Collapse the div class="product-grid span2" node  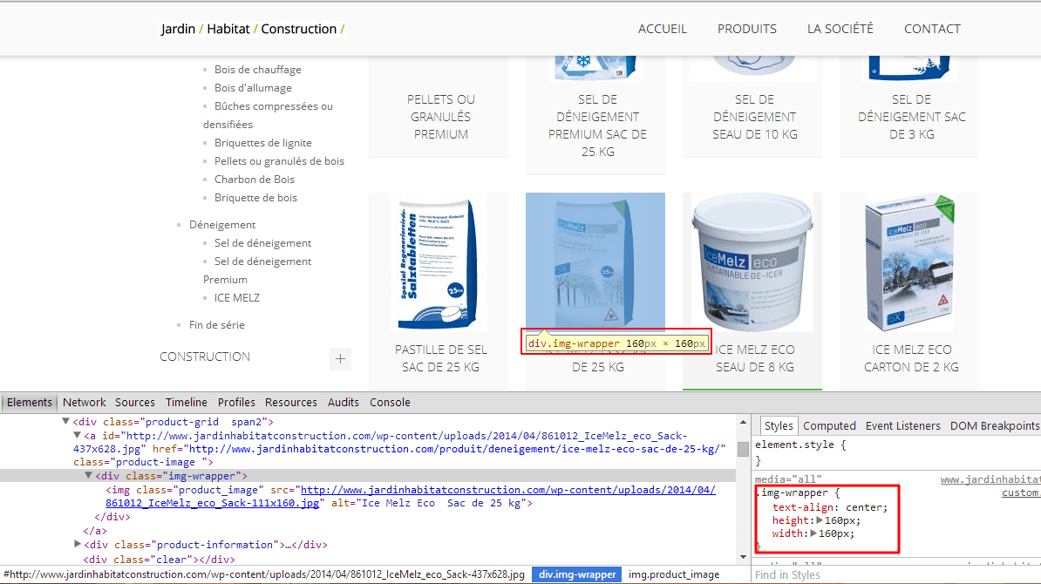click(65, 422)
